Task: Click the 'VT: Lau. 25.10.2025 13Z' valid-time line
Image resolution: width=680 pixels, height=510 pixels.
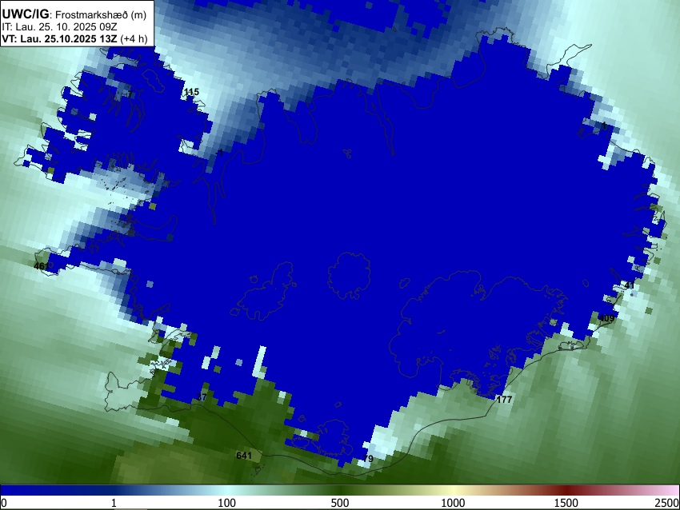Action: point(74,38)
